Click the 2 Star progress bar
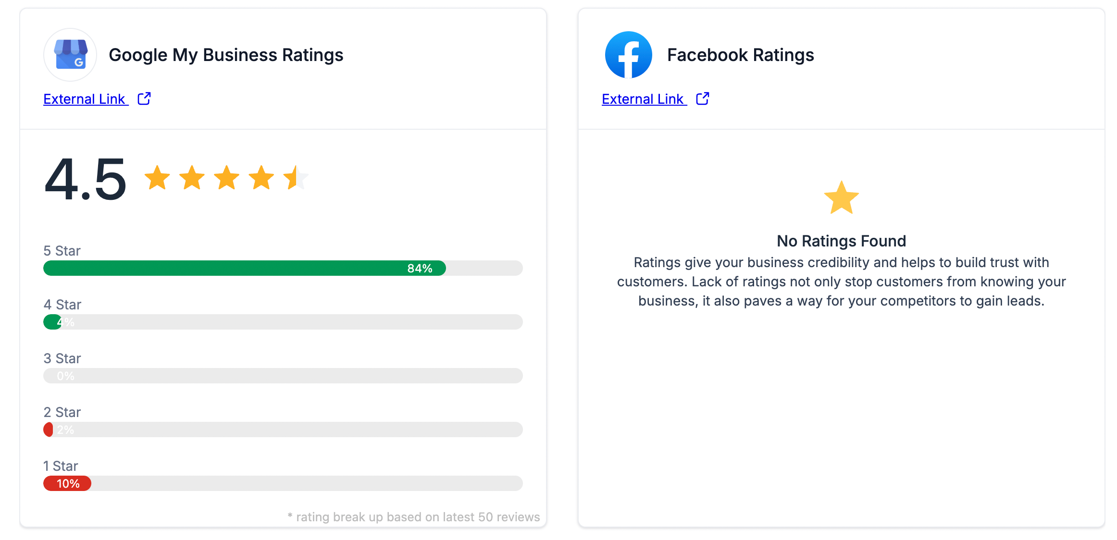The height and width of the screenshot is (540, 1117). pyautogui.click(x=283, y=430)
